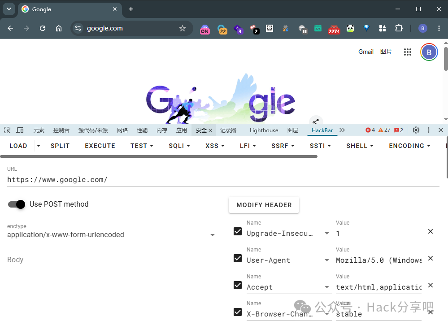This screenshot has width=448, height=325.
Task: Switch to the 控制台 tab
Action: click(61, 130)
